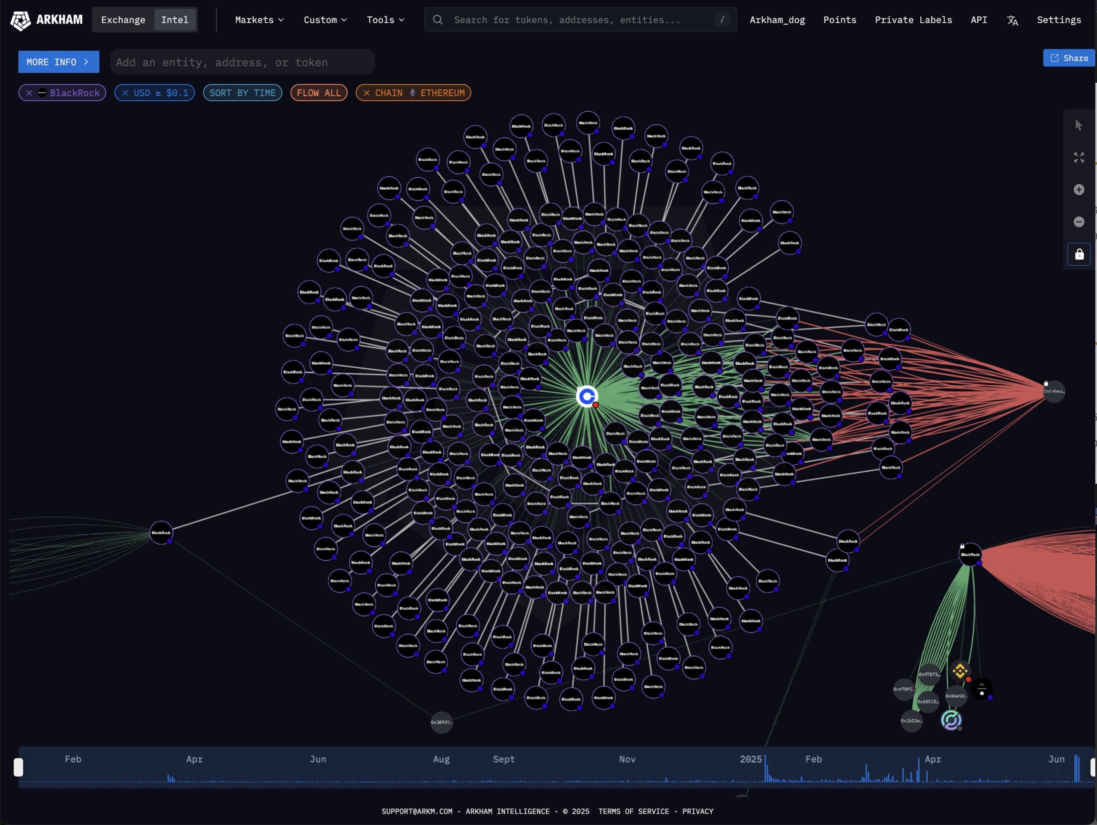Image resolution: width=1097 pixels, height=825 pixels.
Task: Click the USD ≥ $0.1 chip label
Action: pyautogui.click(x=161, y=93)
